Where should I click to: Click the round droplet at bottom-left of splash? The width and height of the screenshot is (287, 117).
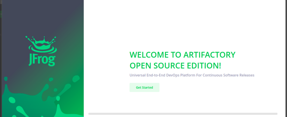click(x=12, y=100)
